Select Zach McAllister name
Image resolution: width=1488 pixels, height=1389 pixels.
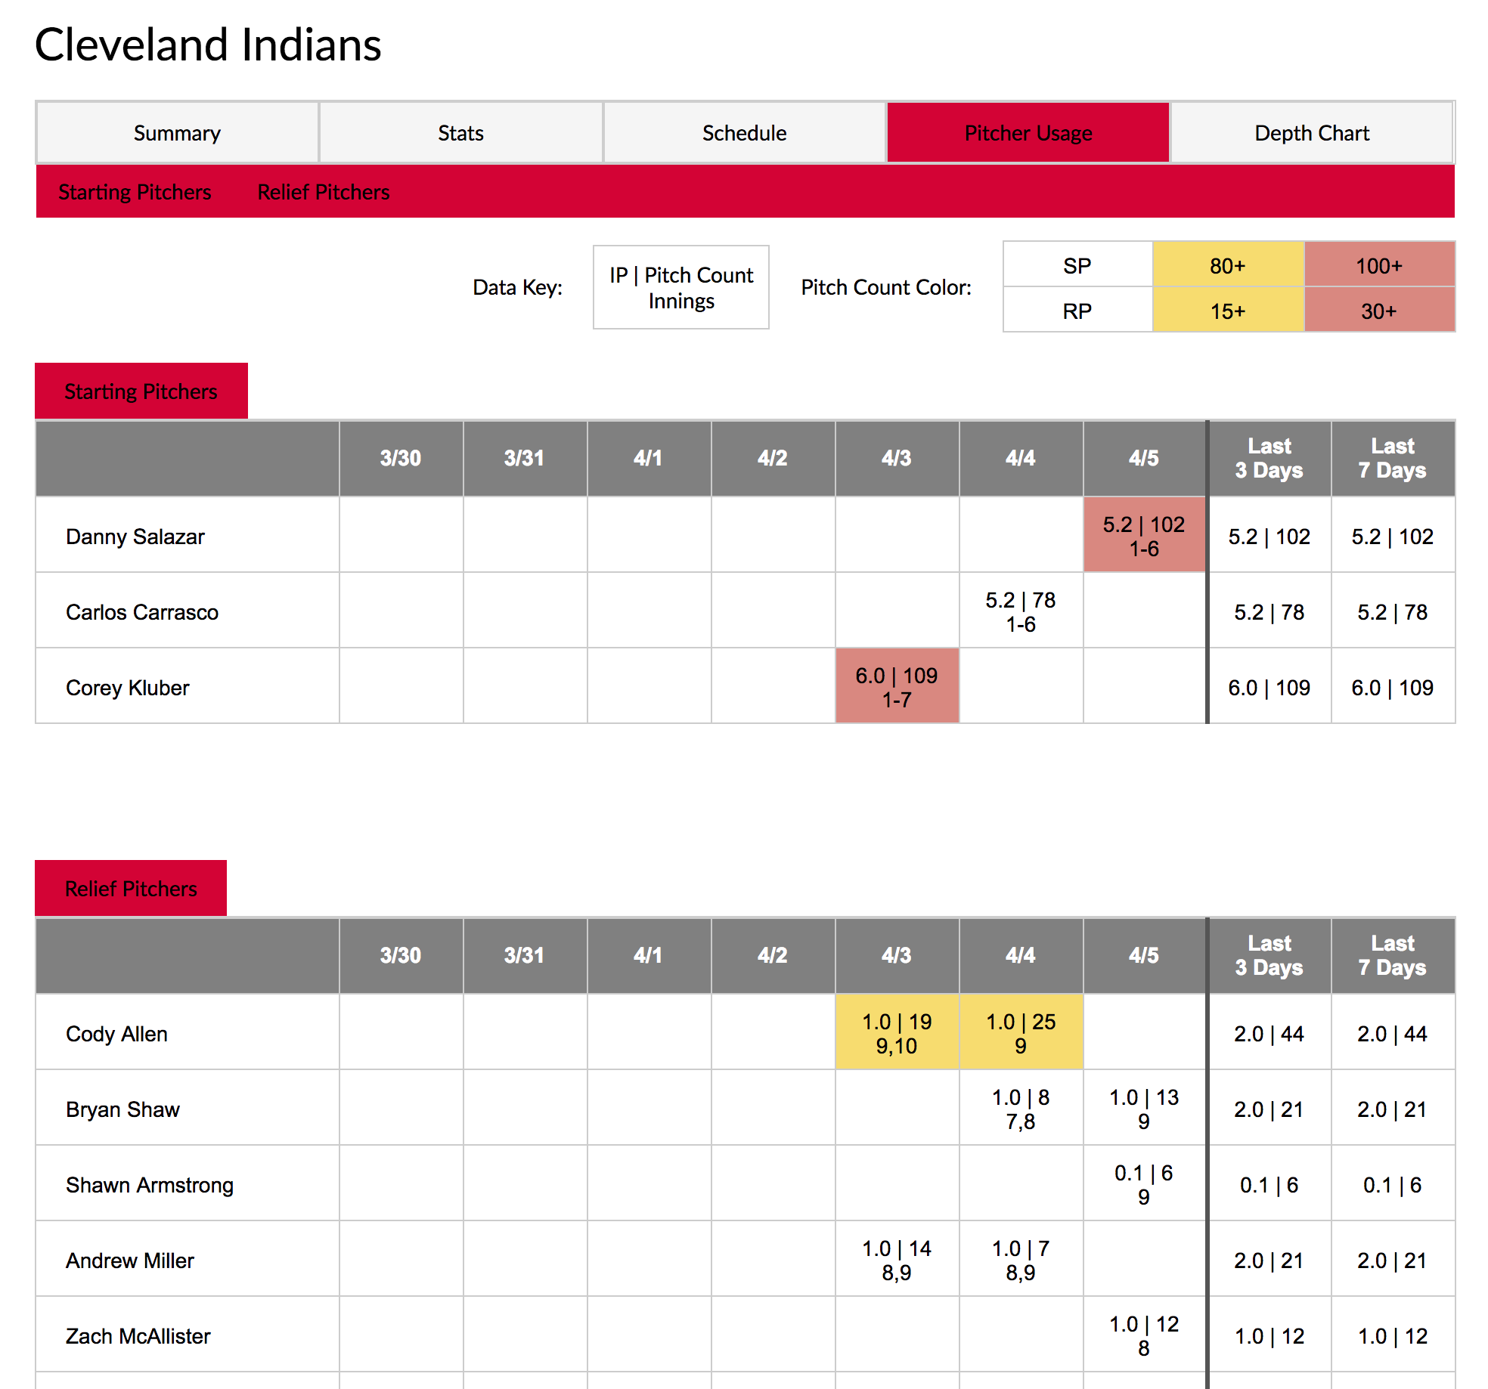click(x=138, y=1336)
